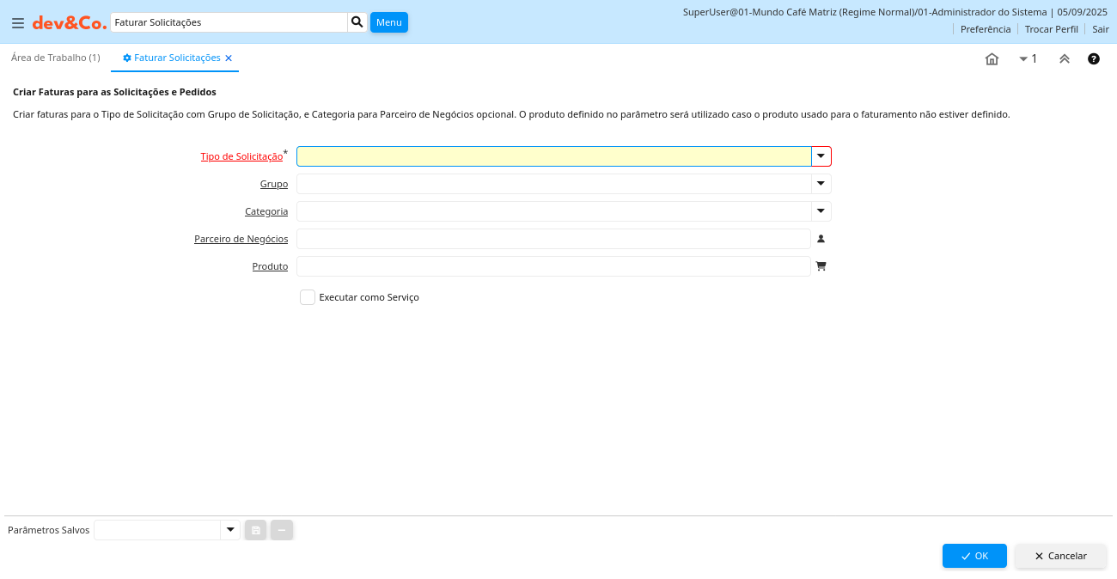Click the delete saved parameters minus icon
The image size is (1117, 579).
tap(282, 530)
